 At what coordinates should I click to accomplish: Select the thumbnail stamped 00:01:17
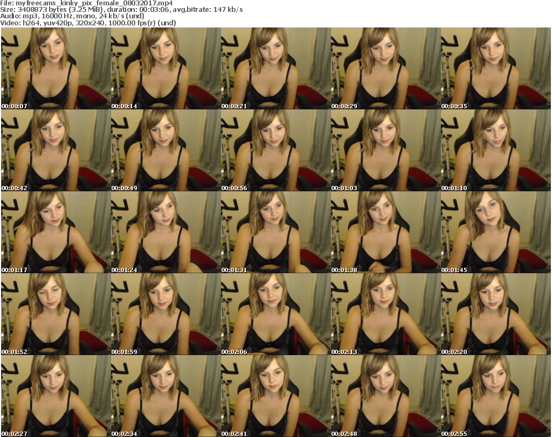56,232
